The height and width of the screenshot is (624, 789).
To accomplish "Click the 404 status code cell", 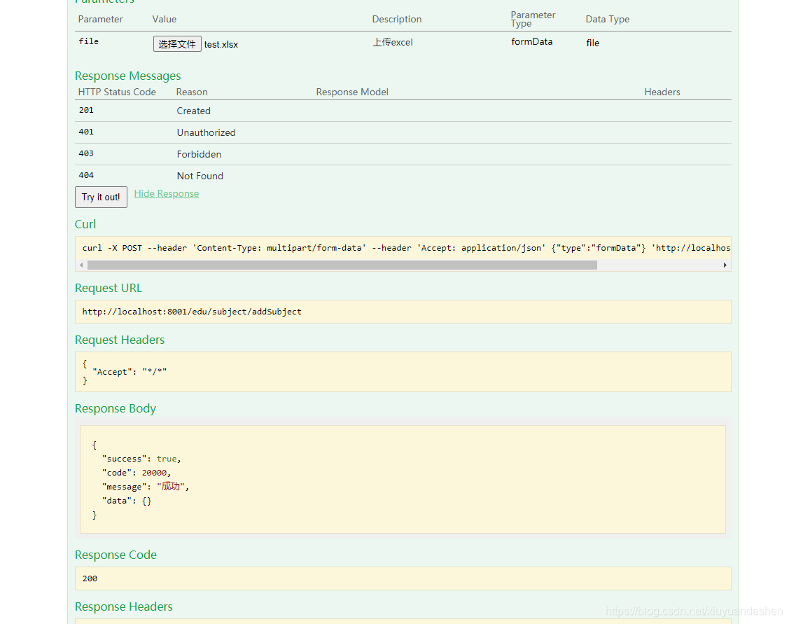I will point(86,175).
